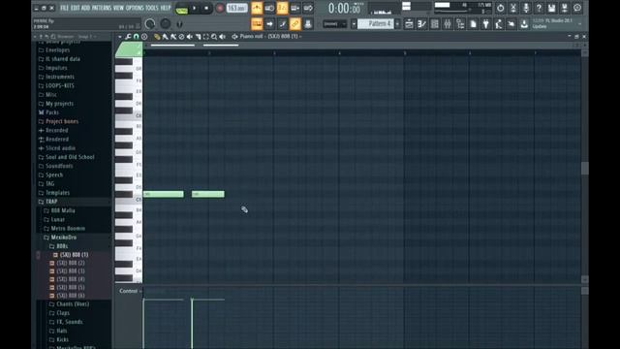Toggle loop recording button
The width and height of the screenshot is (620, 349).
308,8
